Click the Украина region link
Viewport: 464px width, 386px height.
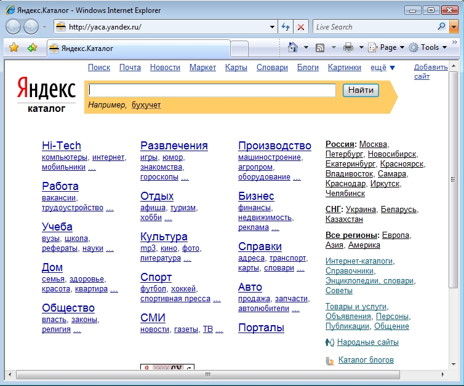(361, 210)
